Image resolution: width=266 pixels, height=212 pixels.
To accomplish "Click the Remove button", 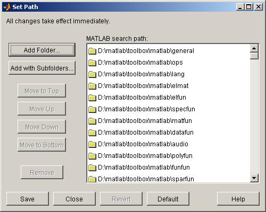I will 42,172.
